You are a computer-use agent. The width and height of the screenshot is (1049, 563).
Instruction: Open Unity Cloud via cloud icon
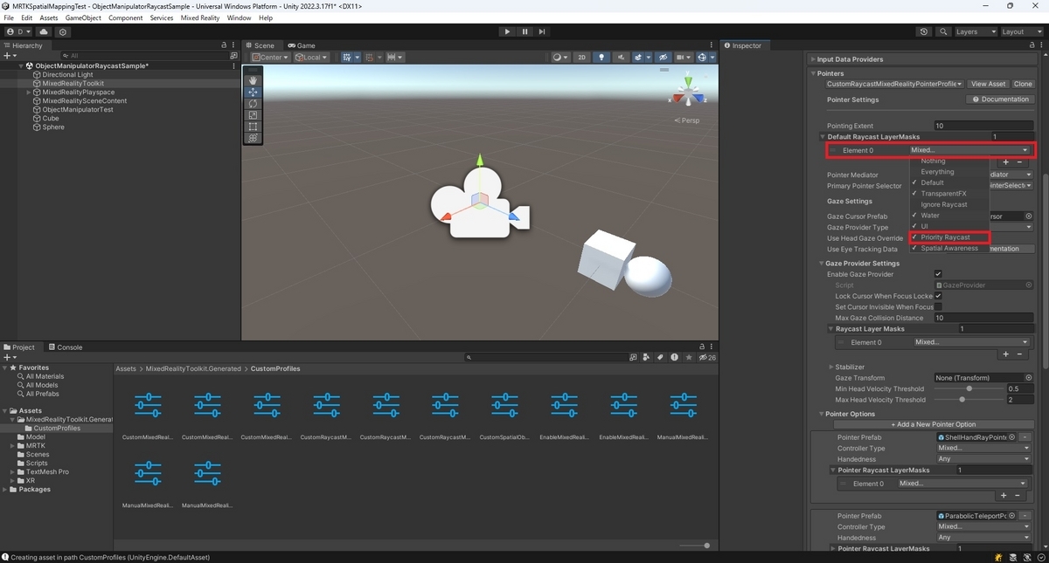point(44,31)
